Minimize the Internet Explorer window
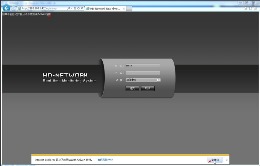 click(x=241, y=2)
